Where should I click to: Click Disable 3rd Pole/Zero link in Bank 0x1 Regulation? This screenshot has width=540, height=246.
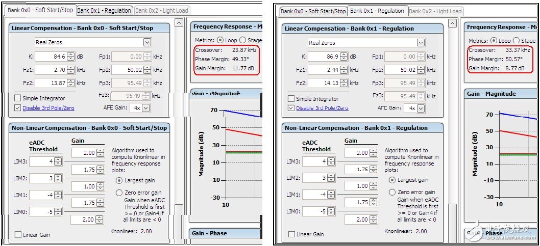point(322,108)
